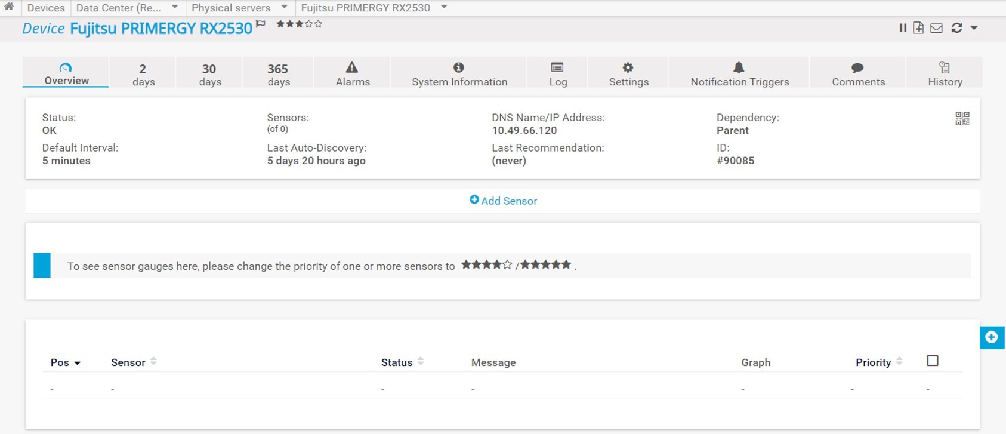Viewport: 1006px width, 434px height.
Task: Click the blue plus floating button
Action: click(991, 337)
